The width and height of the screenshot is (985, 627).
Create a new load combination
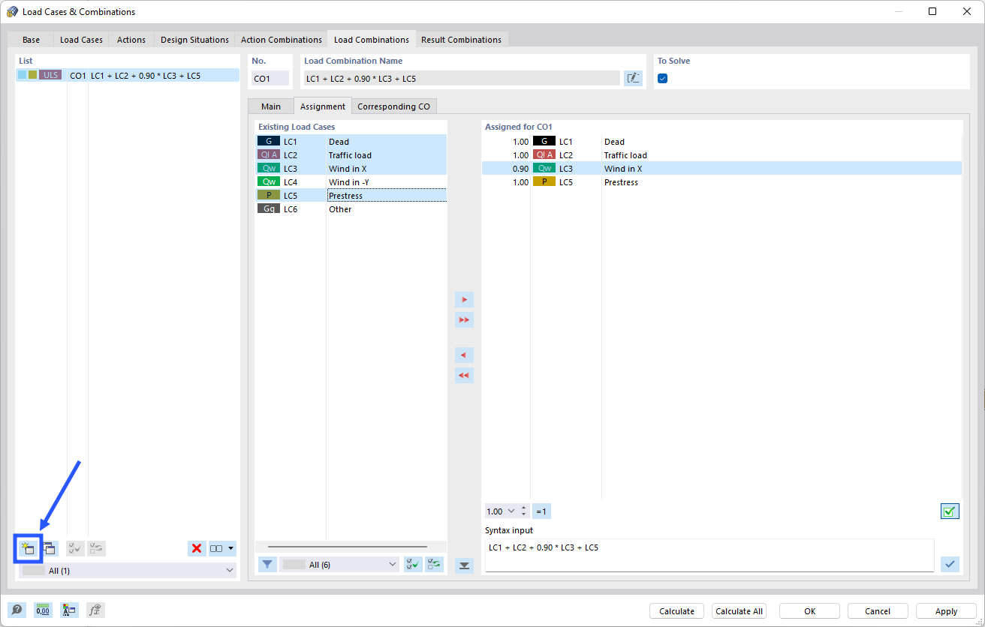coord(27,548)
